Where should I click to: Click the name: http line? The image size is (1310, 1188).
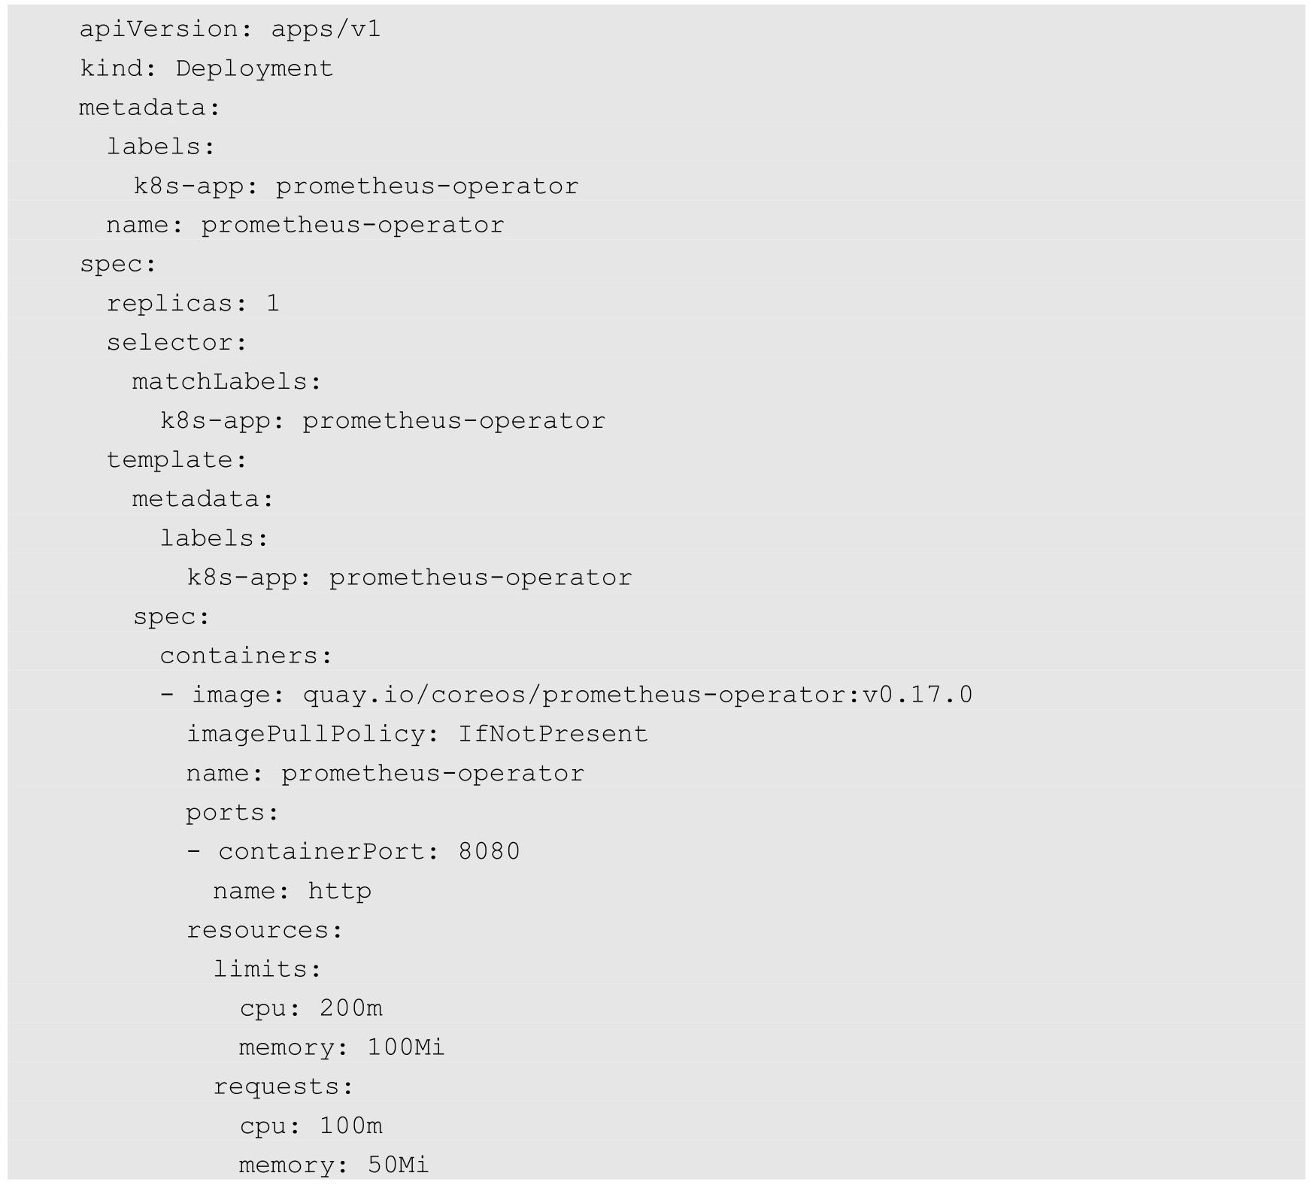point(292,891)
